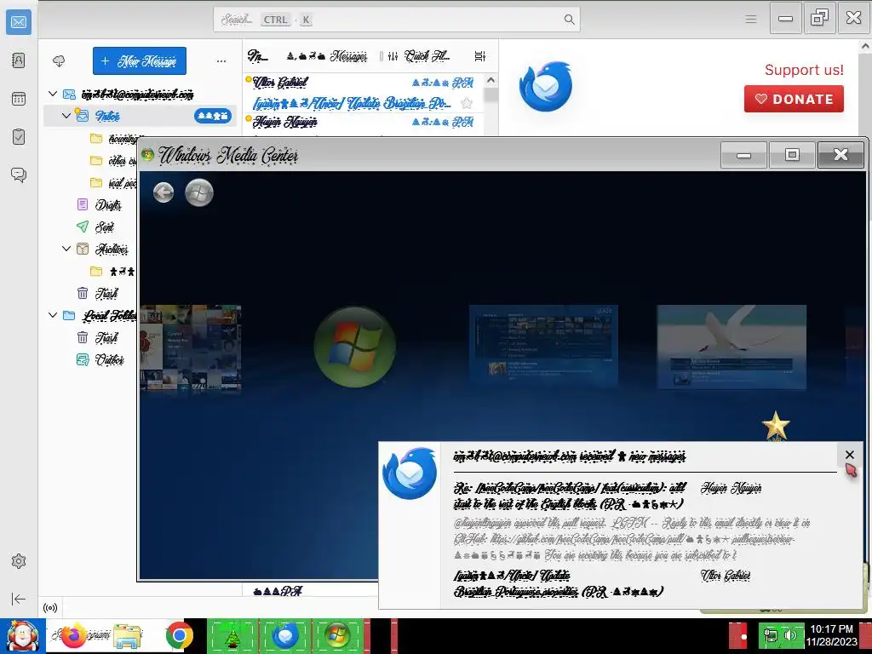Open File Explorer from the taskbar
This screenshot has height=654, width=872.
(128, 635)
